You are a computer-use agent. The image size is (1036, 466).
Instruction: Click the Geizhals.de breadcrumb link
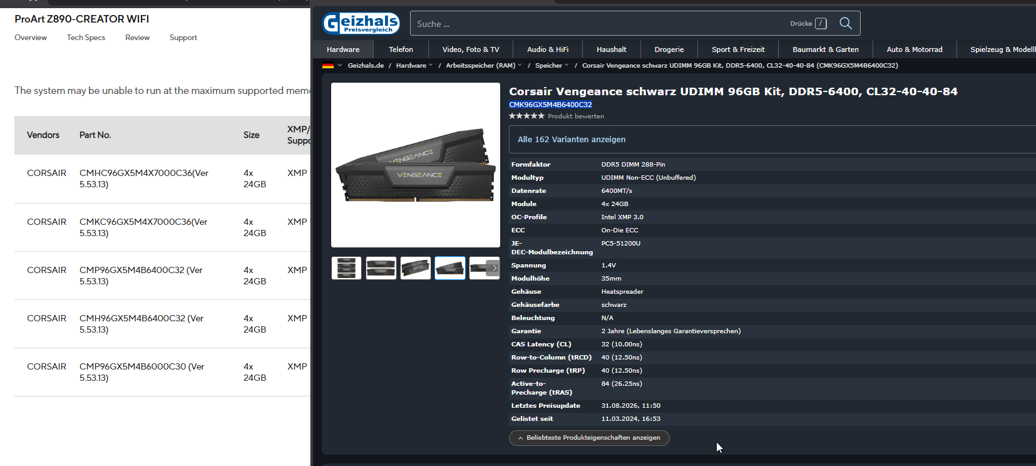[366, 65]
